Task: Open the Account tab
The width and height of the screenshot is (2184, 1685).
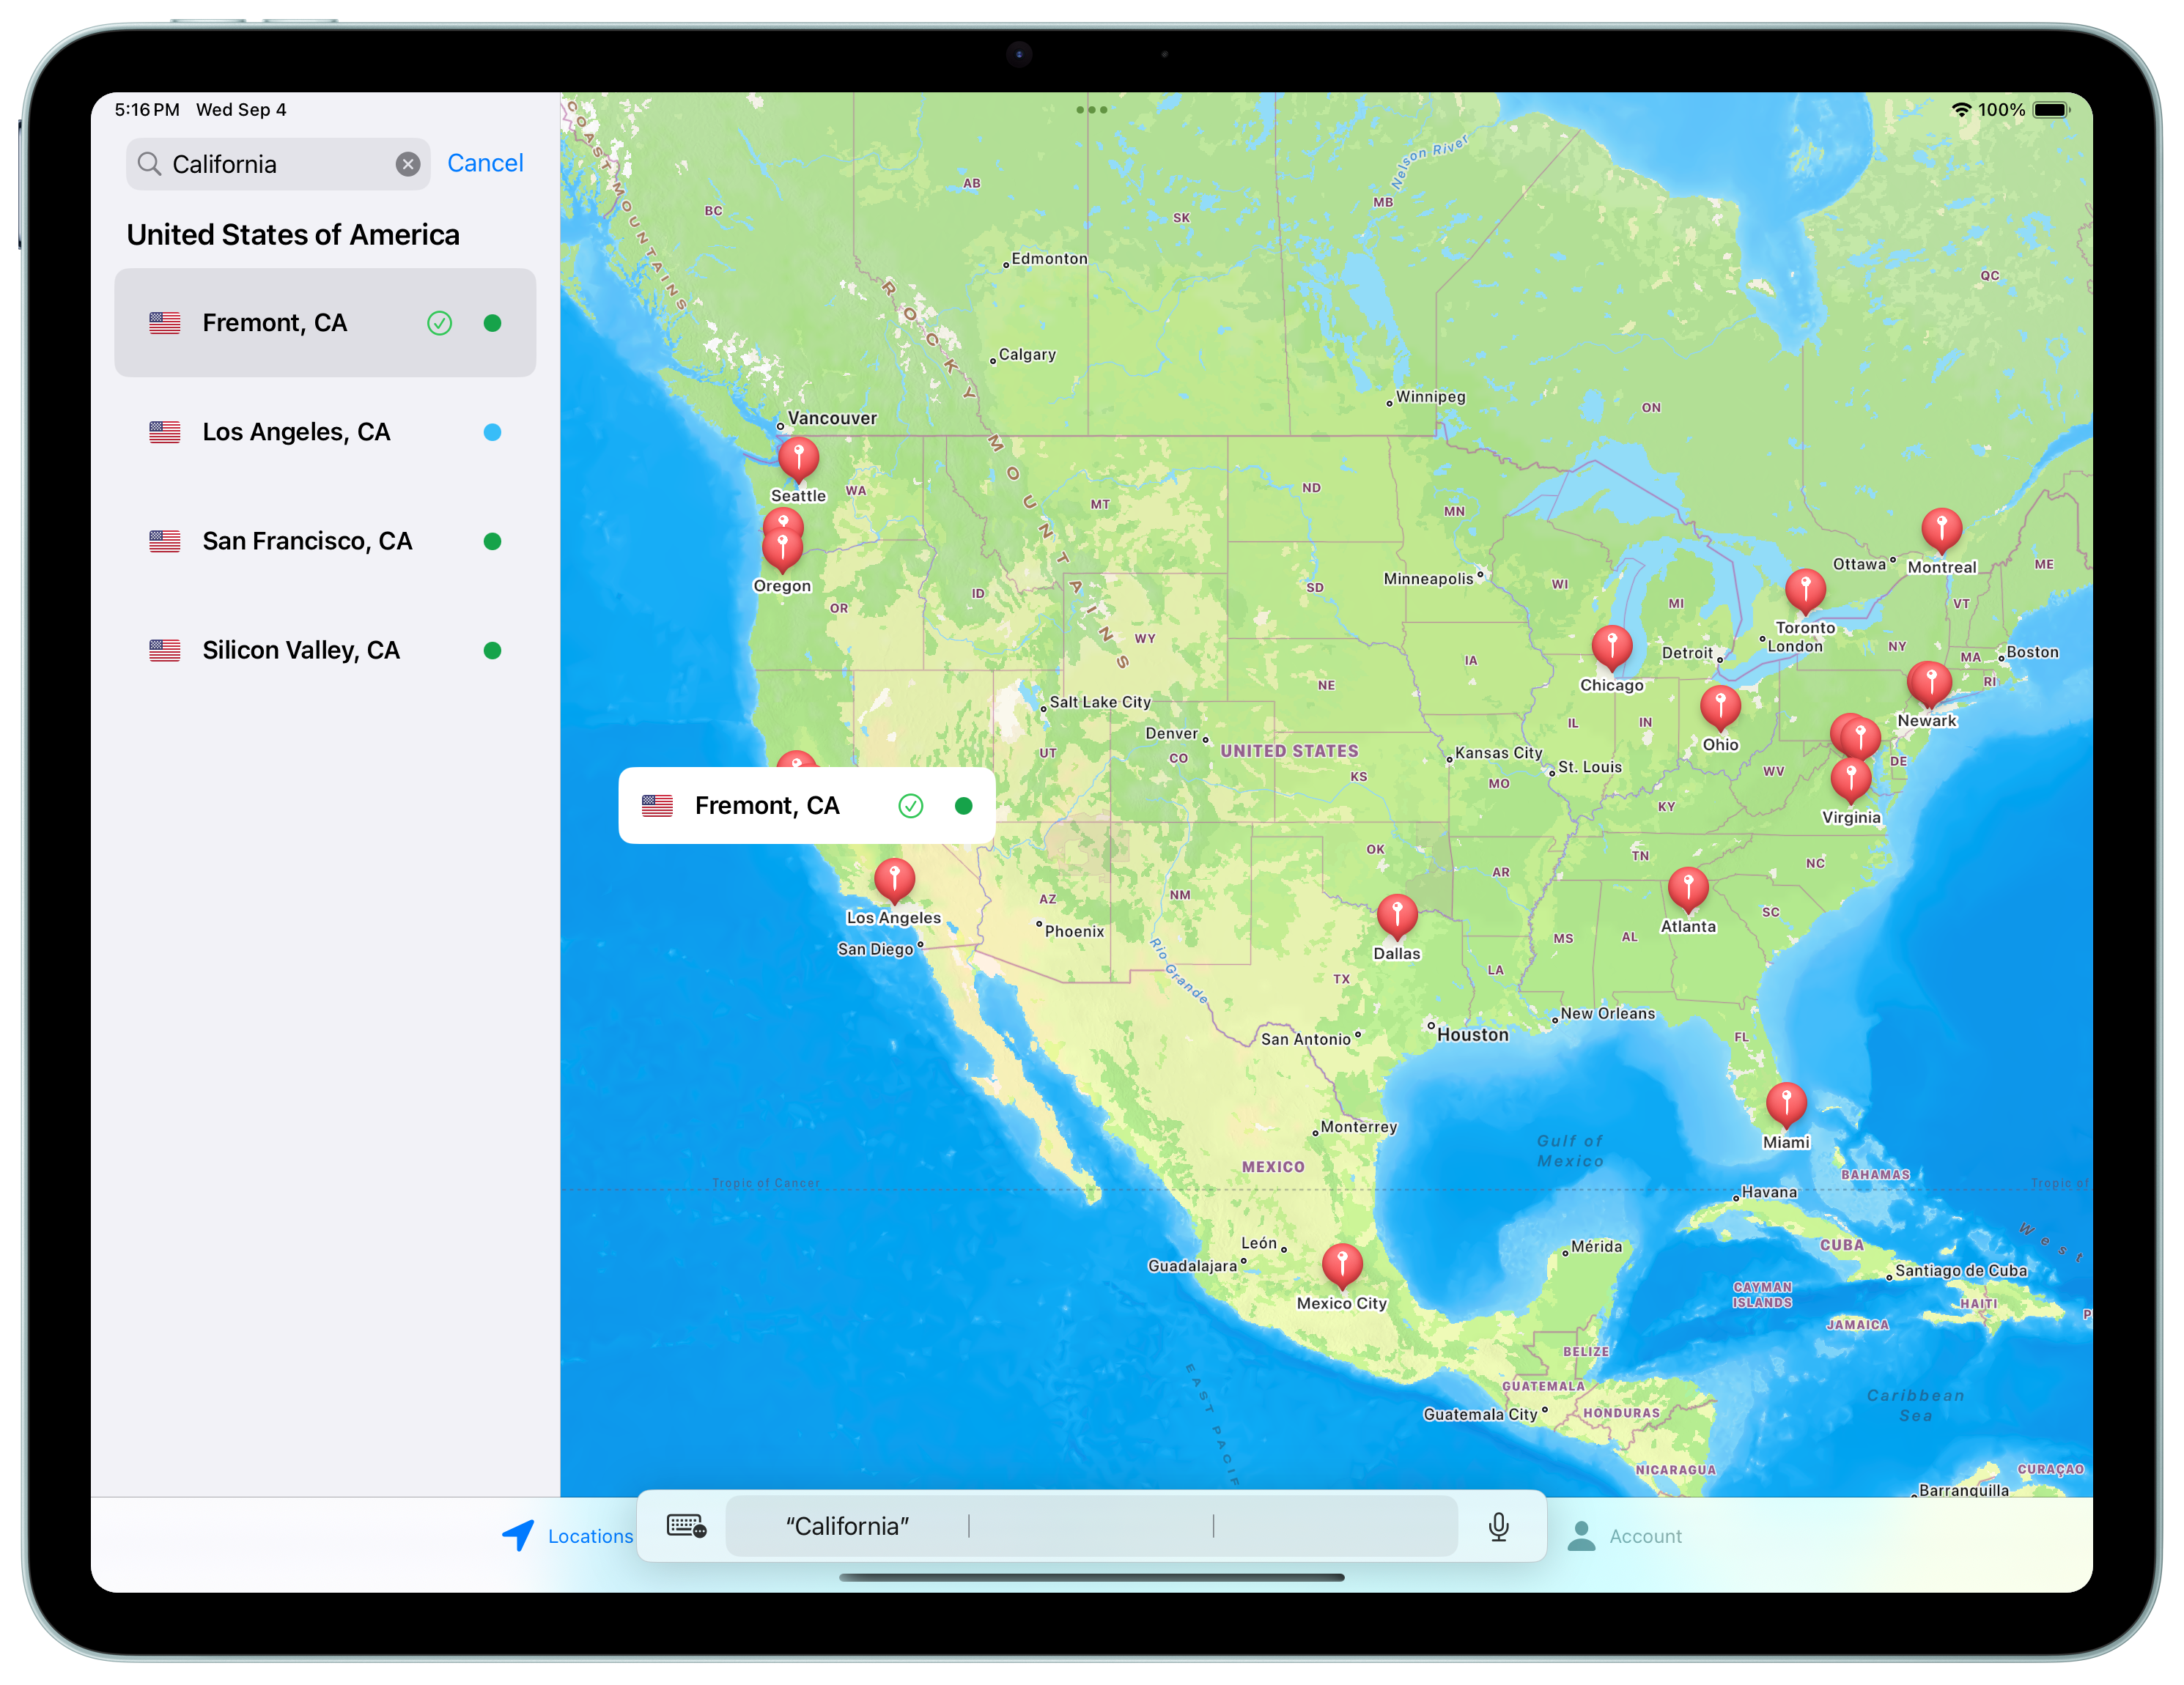Action: (1625, 1536)
